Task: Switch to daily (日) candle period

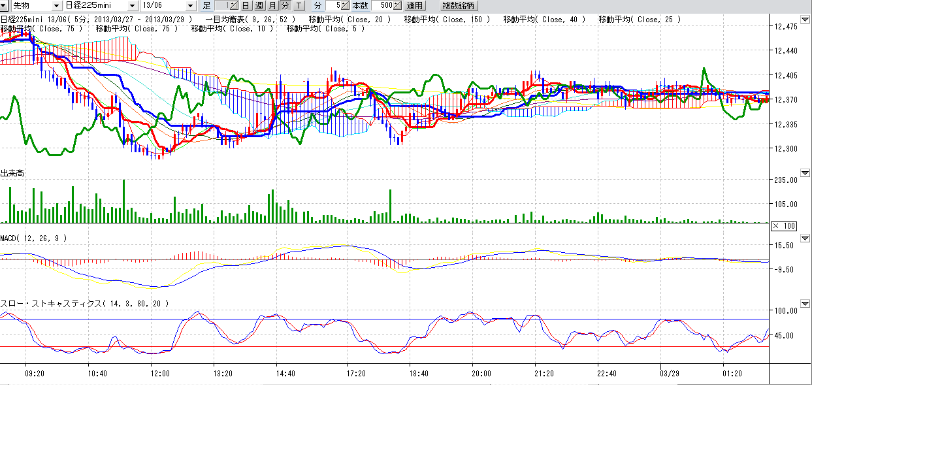Action: (x=246, y=6)
